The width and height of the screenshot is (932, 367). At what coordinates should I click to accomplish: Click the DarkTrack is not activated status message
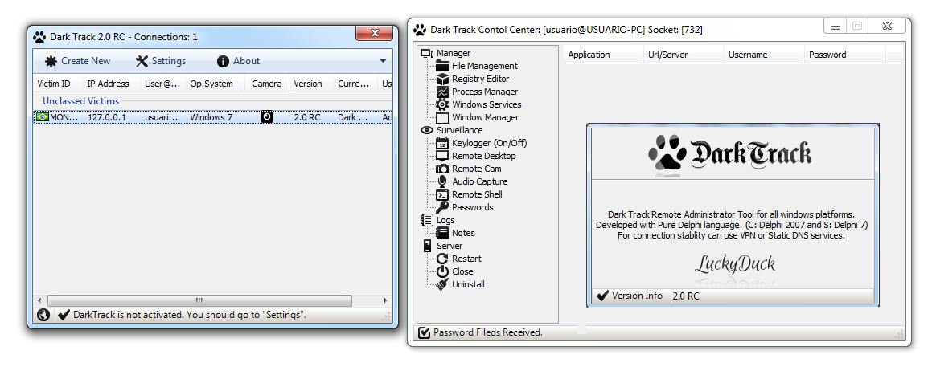pos(190,315)
